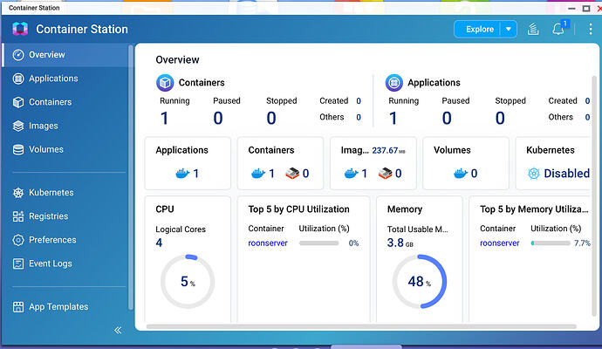This screenshot has width=602, height=349.
Task: Click Docker whale icon in Containers card
Action: point(258,174)
